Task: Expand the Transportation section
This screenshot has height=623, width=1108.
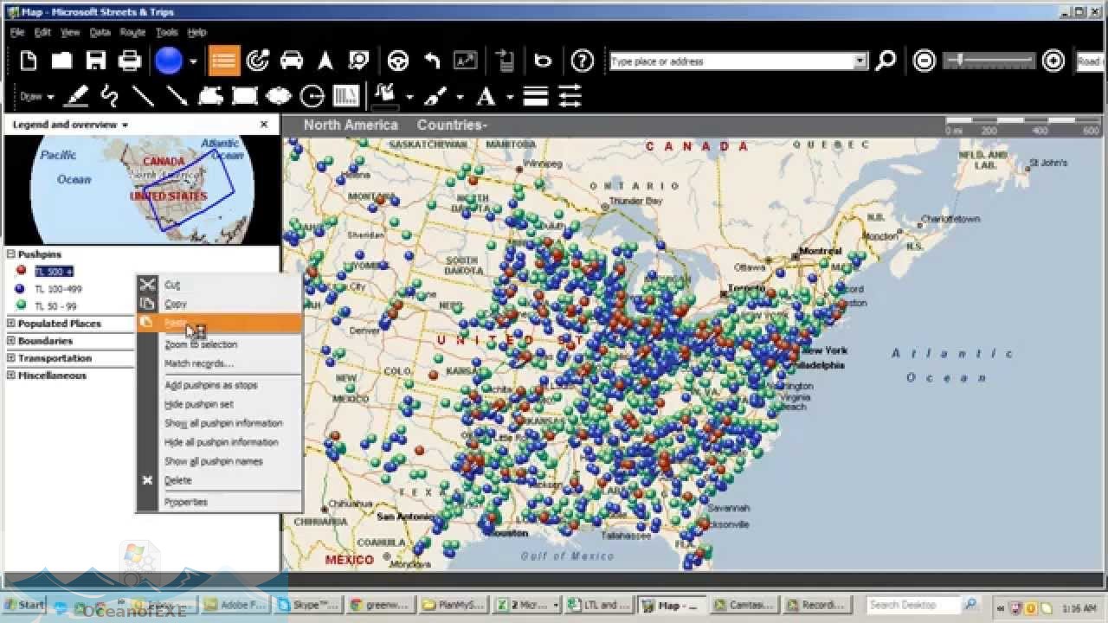Action: (x=11, y=358)
